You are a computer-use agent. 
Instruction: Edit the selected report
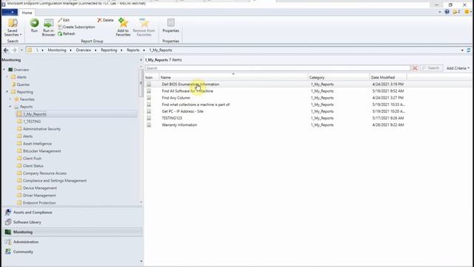(64, 20)
